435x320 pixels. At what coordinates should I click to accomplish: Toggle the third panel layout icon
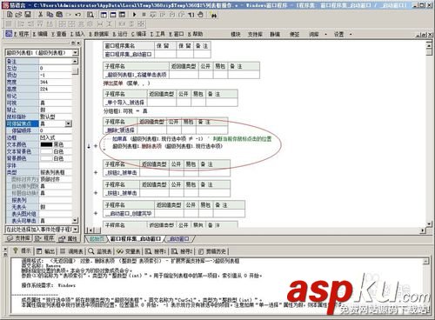(x=123, y=14)
